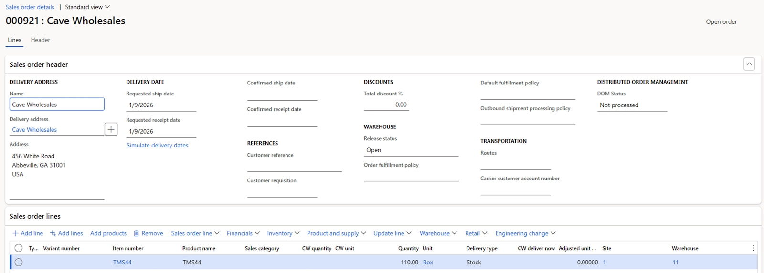Select the Lines tab
The height and width of the screenshot is (273, 764).
pyautogui.click(x=14, y=40)
